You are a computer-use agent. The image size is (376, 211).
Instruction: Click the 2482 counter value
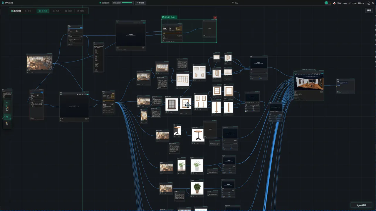(345, 3)
